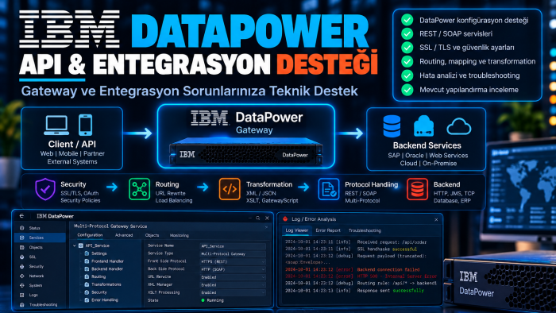This screenshot has height=313, width=556.
Task: Click the mobile phone icon in Client / API
Action: (x=86, y=125)
